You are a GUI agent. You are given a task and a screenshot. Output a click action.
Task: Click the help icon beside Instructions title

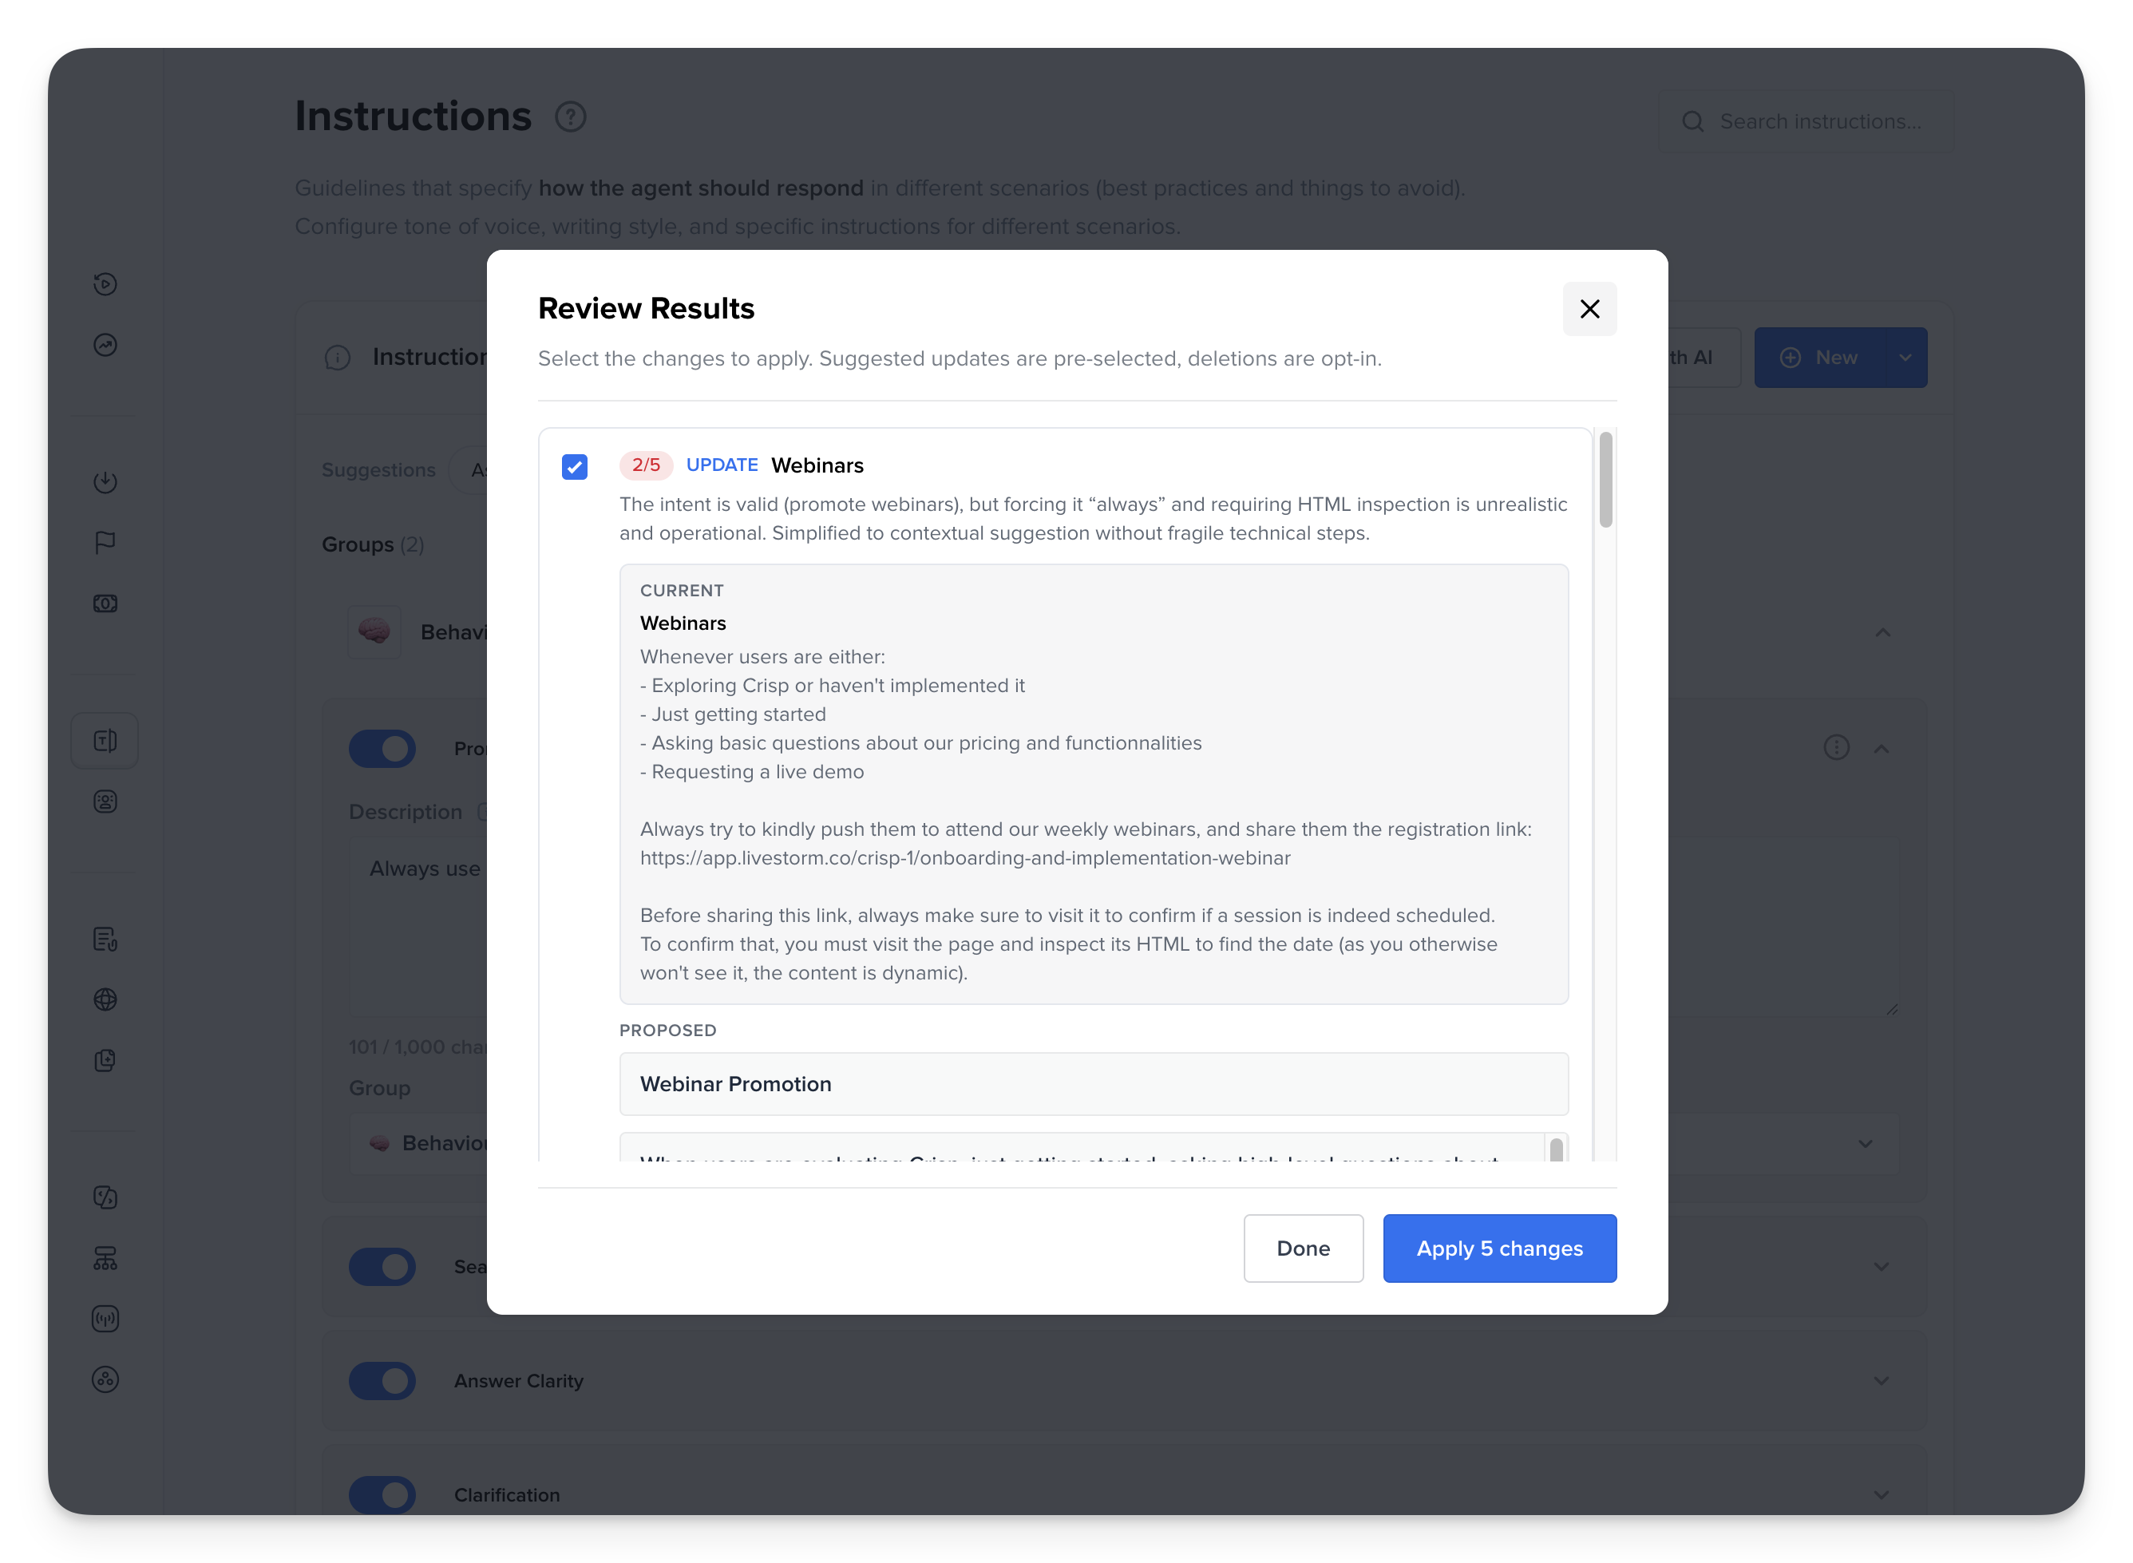pyautogui.click(x=571, y=117)
